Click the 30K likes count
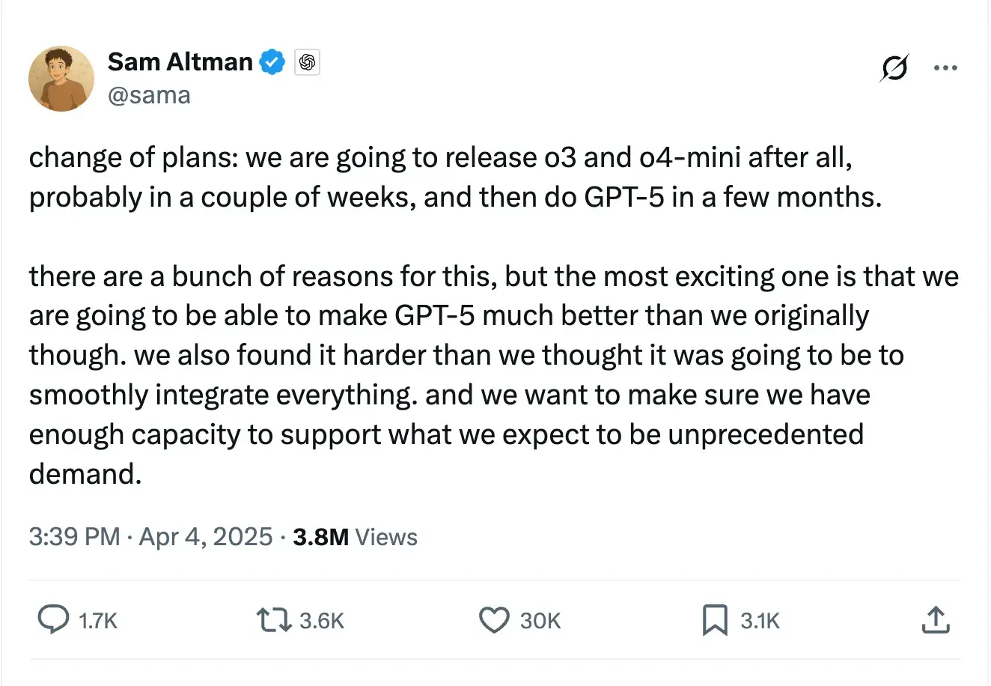 540,621
